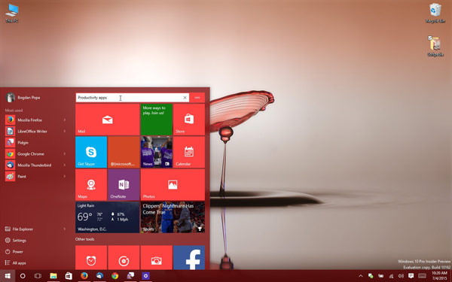Click the Productivity apps name field
Viewport: 452px width, 282px height.
(129, 98)
